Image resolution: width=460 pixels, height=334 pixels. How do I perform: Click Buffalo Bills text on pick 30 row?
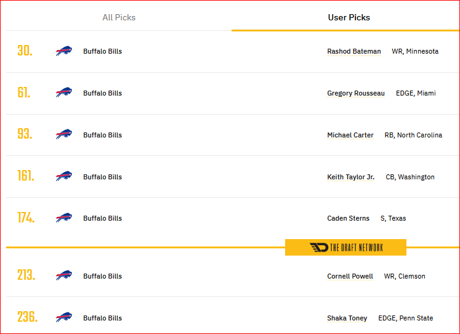click(102, 51)
